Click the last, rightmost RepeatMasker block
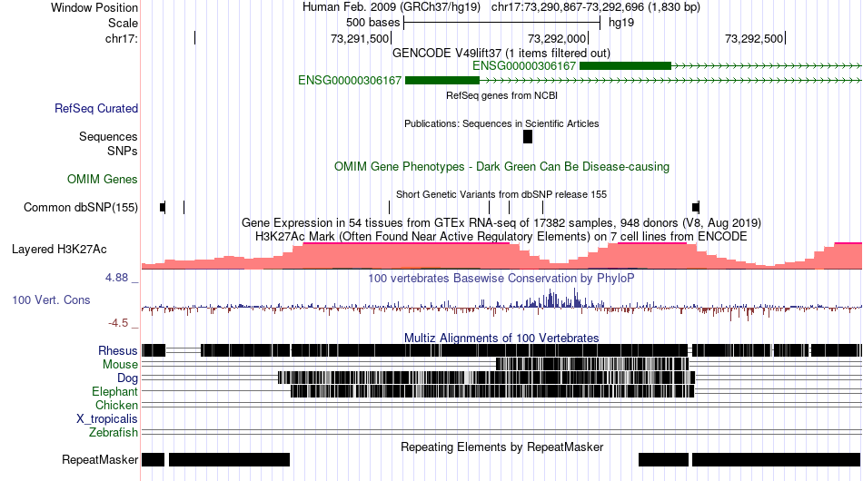Viewport: 863px width, 481px height. coord(776,459)
